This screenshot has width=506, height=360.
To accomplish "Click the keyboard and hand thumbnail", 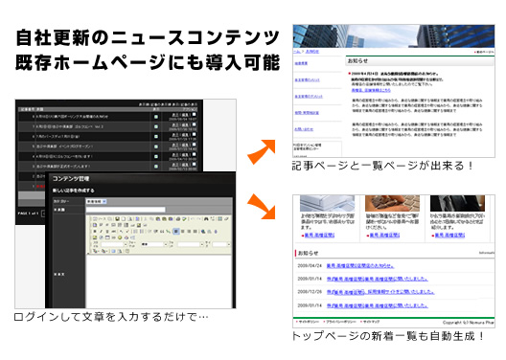I will click(x=392, y=203).
